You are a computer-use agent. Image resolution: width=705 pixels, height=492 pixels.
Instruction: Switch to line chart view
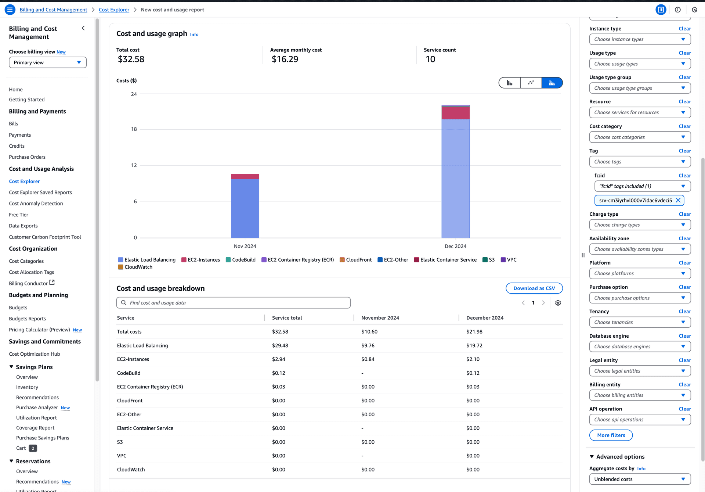click(531, 83)
